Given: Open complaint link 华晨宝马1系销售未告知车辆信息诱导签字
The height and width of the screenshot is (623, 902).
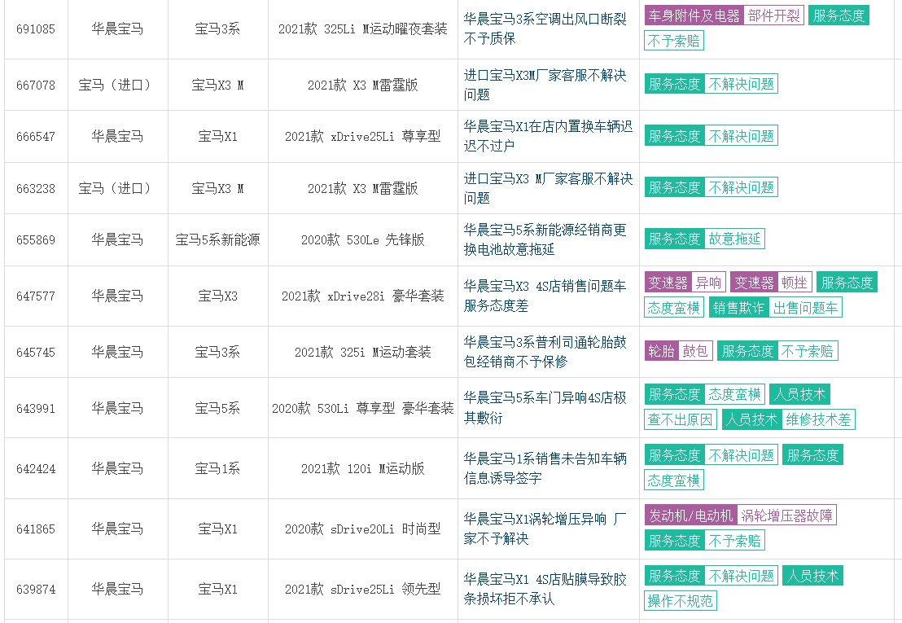Looking at the screenshot, I should click(545, 468).
